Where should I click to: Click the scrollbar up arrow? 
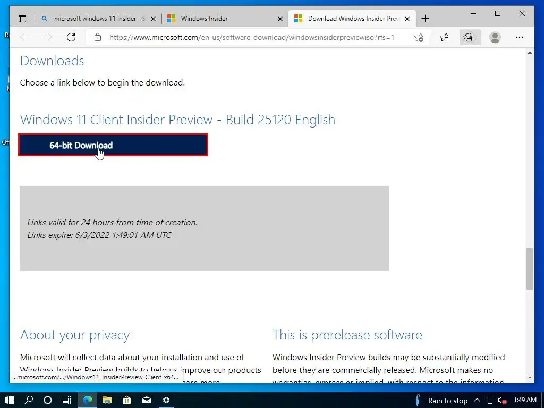530,53
